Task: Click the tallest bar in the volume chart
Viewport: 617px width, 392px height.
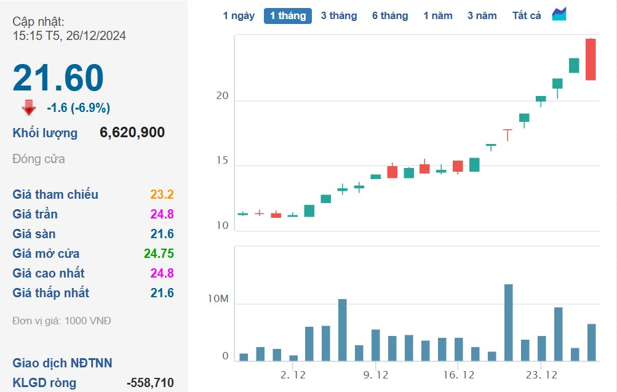Action: pos(509,322)
